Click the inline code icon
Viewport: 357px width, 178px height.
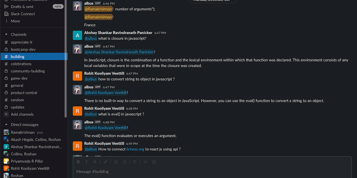[x=145, y=162]
